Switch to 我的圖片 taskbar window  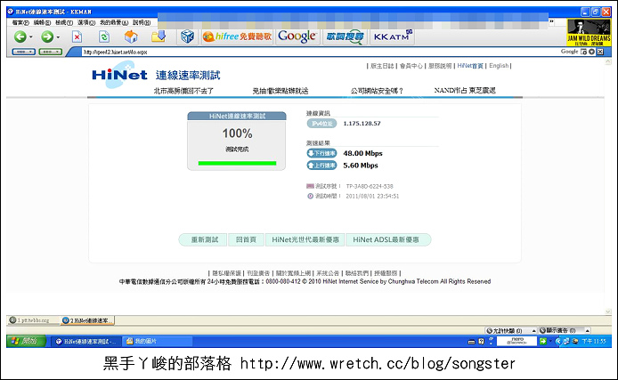pos(157,342)
